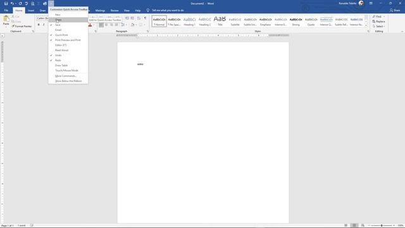Screen dimensions: 405x228
Task: Click the Justify alignment icon
Action: pyautogui.click(x=116, y=25)
